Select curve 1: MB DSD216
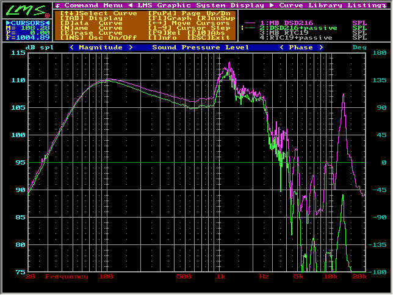This screenshot has width=393, height=295. 287,23
